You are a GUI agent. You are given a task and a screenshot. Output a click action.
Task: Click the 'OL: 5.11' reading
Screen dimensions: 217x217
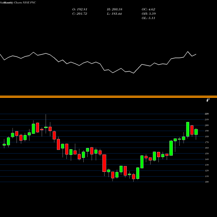click(148, 18)
